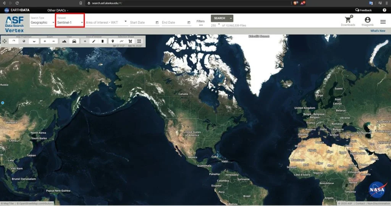Viewport: 391px width, 206px height.
Task: Expand the Search button dropdown arrow
Action: click(x=231, y=18)
